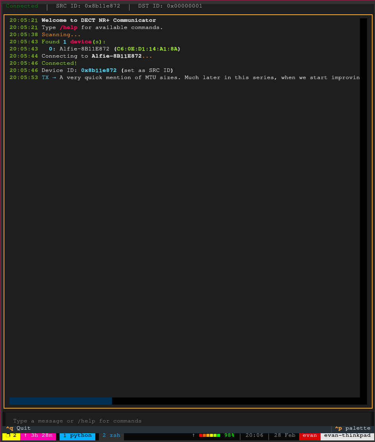Click the red evan username badge
375x442 pixels.
[x=309, y=435]
